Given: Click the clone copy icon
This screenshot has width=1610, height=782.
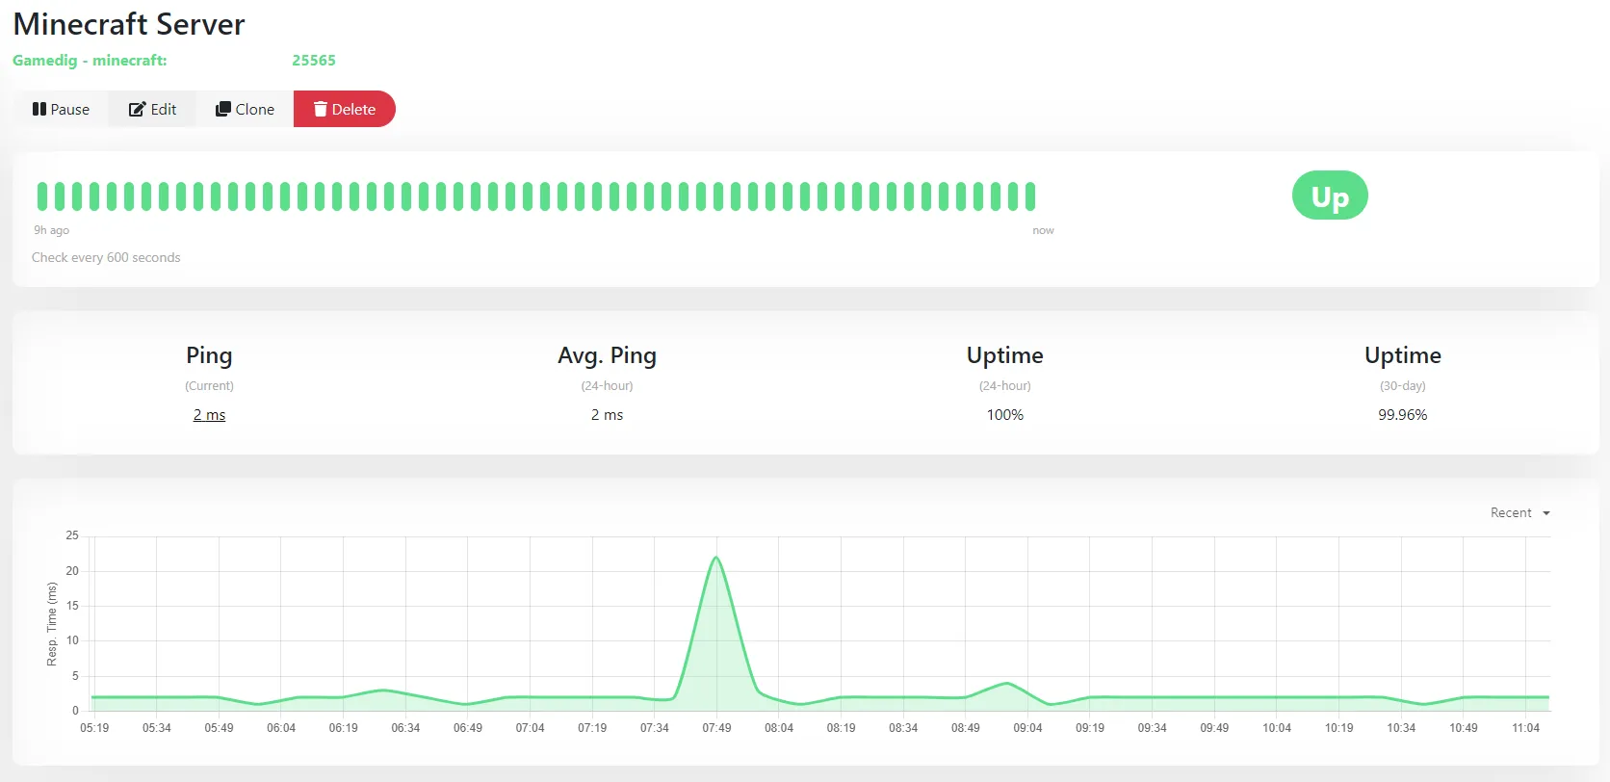Looking at the screenshot, I should (223, 109).
